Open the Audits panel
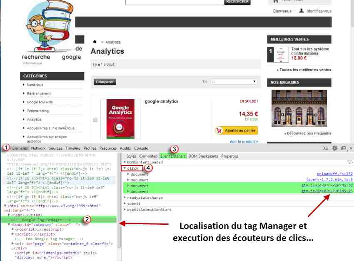Screen dimensions: 354x261 [x=125, y=148]
